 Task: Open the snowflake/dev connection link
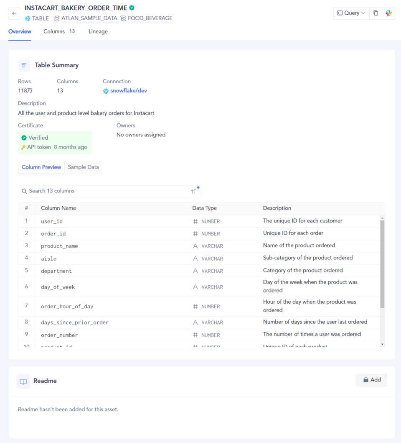coord(128,90)
